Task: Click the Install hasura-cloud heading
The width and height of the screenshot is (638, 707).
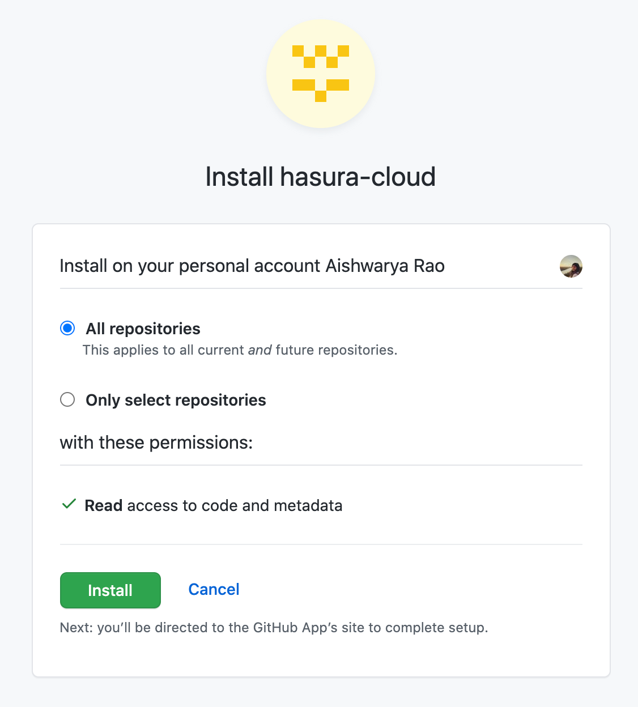Action: [x=321, y=176]
